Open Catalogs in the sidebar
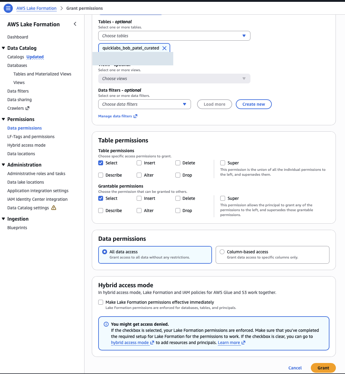This screenshot has height=374, width=345. [16, 57]
